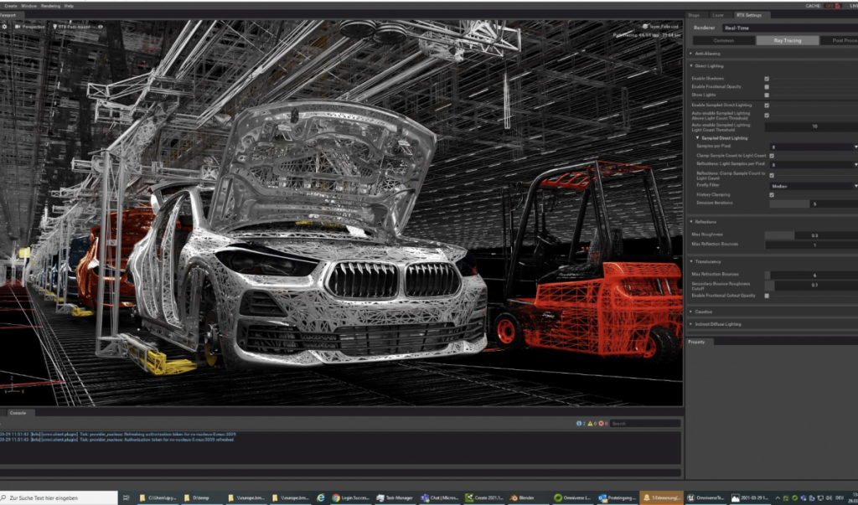Switch to the Stage tab

pyautogui.click(x=695, y=14)
